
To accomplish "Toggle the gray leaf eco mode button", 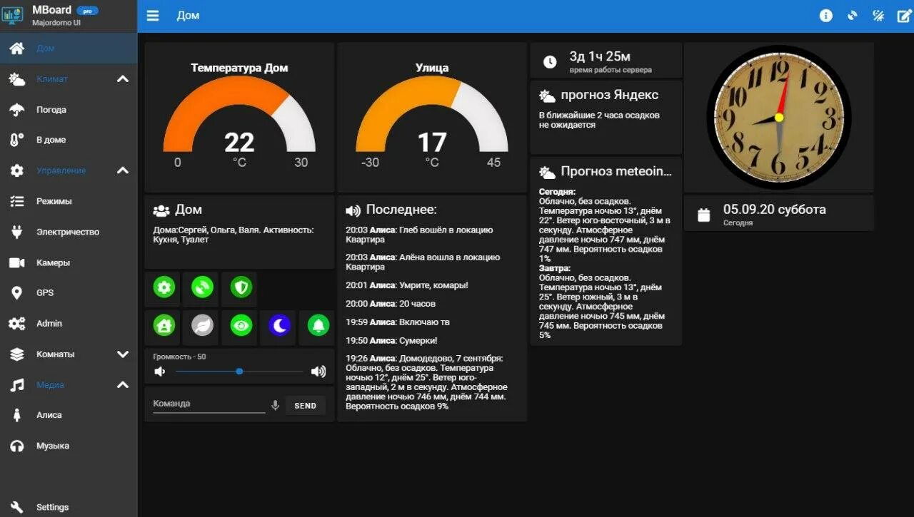I will tap(203, 326).
